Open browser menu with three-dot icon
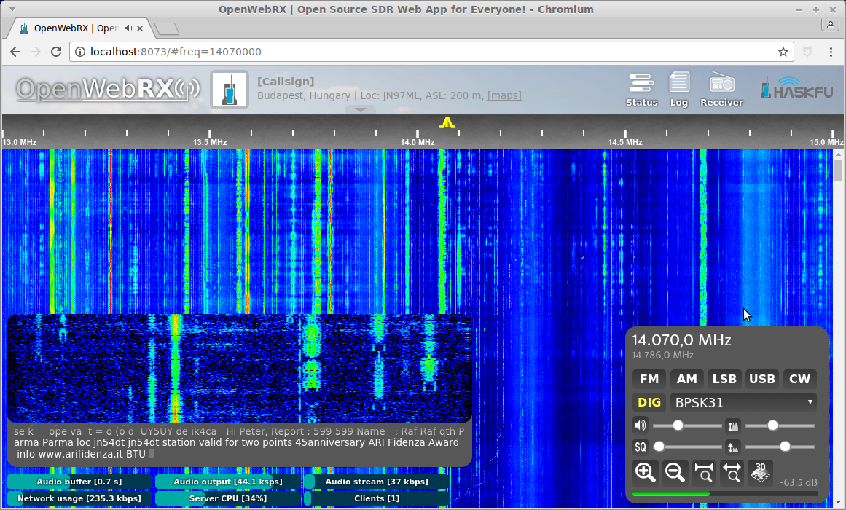This screenshot has width=846, height=510. click(830, 52)
